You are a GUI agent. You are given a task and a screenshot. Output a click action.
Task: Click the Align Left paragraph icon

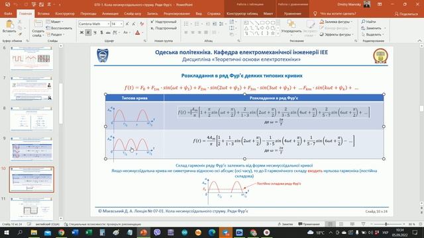186,32
